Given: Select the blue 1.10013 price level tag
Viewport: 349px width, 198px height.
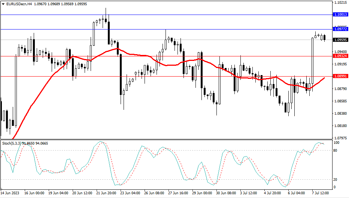Looking at the screenshot, I should pos(340,15).
